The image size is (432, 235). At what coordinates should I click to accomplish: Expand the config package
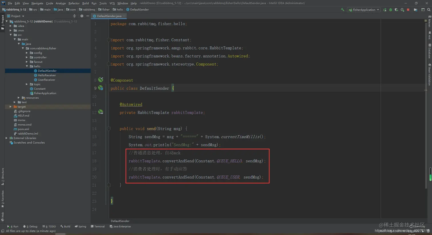(x=27, y=53)
